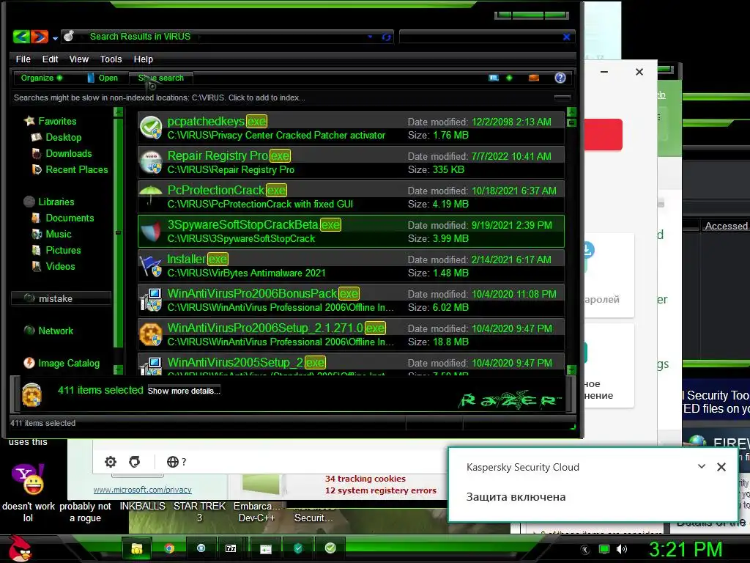Select PcProtectionCrack.exe umbrella icon

pyautogui.click(x=151, y=196)
